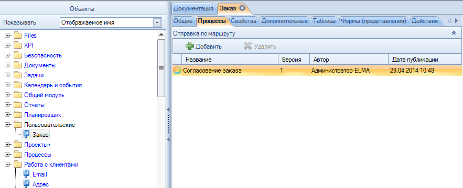Click the Отчеты folder icon
463x188 pixels.
[x=18, y=105]
